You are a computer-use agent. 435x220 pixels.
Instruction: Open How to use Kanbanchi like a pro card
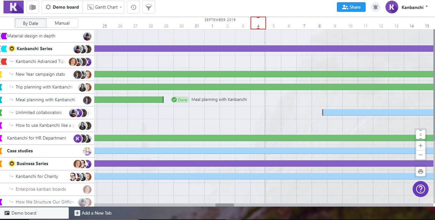coord(45,125)
